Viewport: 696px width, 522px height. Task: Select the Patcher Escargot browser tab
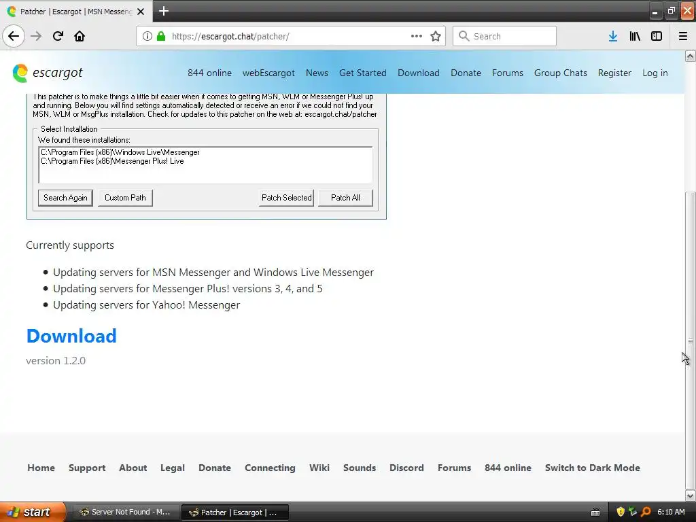pos(76,11)
